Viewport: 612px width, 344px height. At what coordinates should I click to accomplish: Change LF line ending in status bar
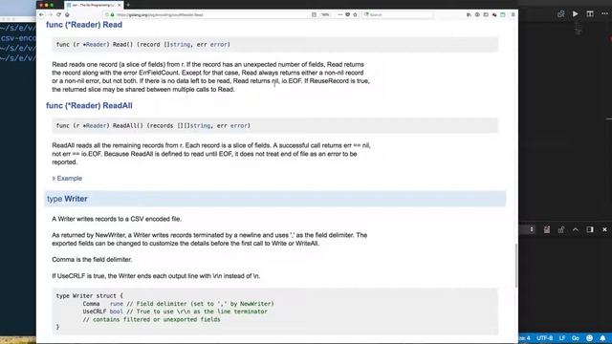point(562,337)
